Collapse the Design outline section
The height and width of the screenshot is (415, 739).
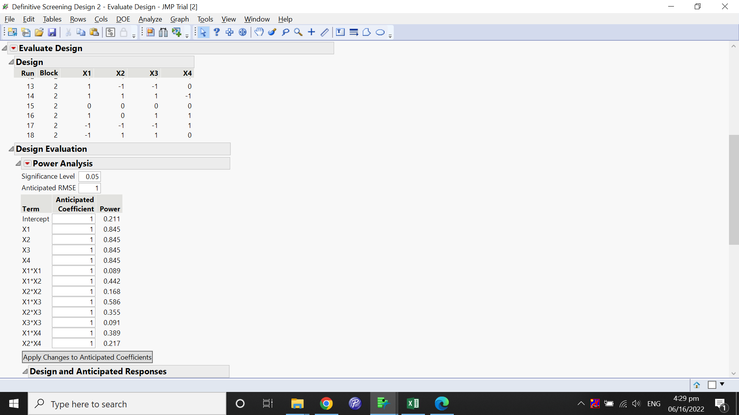click(11, 61)
